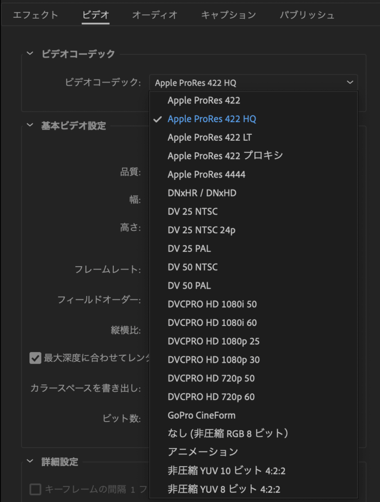
Task: Collapse the 詳細設定 section
Action: click(x=30, y=461)
